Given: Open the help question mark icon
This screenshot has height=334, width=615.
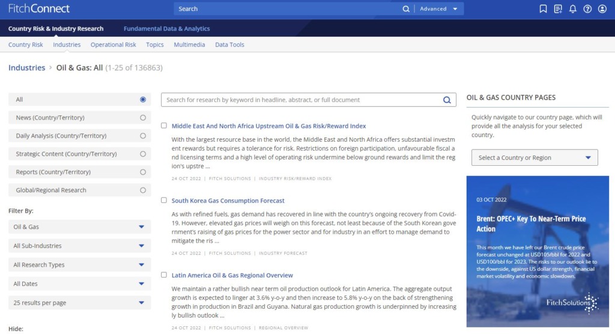Looking at the screenshot, I should point(587,9).
